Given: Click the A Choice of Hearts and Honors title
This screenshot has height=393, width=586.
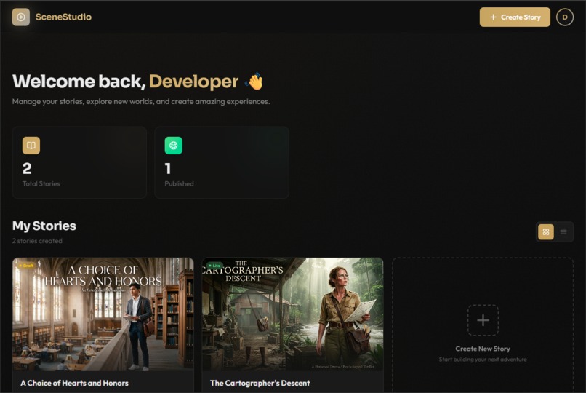Looking at the screenshot, I should click(x=74, y=383).
